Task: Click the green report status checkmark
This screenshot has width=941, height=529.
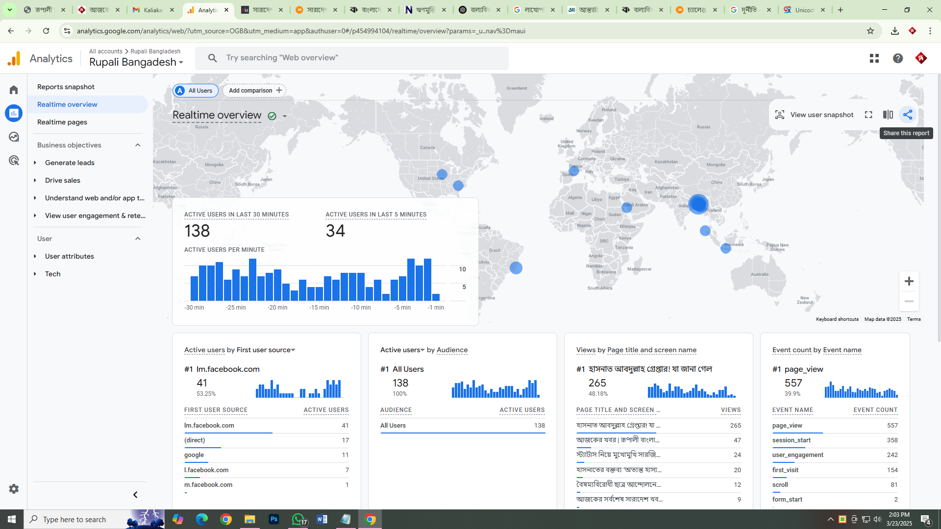Action: [272, 116]
